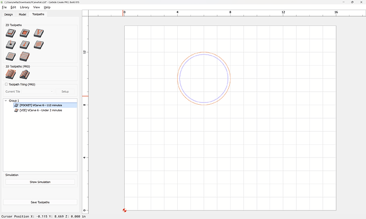Image resolution: width=366 pixels, height=219 pixels.
Task: Switch to the Toolpaths tab
Action: point(38,14)
